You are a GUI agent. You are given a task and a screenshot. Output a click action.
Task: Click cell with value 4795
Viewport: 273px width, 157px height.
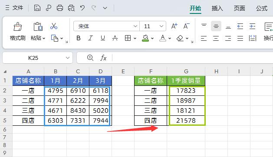click(x=56, y=91)
